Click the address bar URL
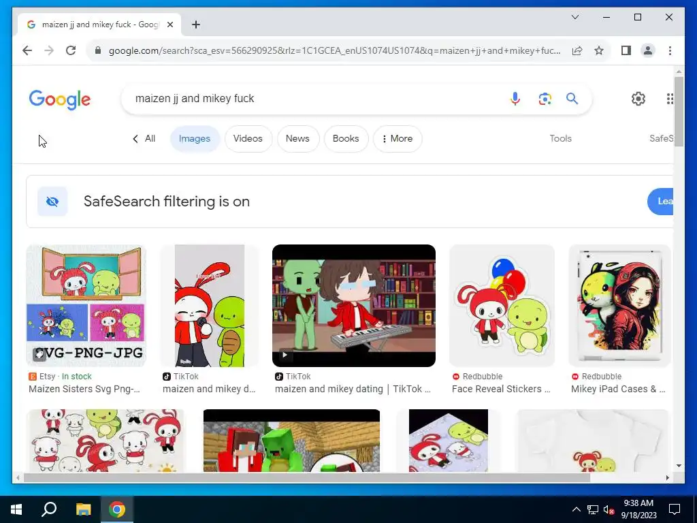Viewport: 697px width, 523px height. click(334, 50)
